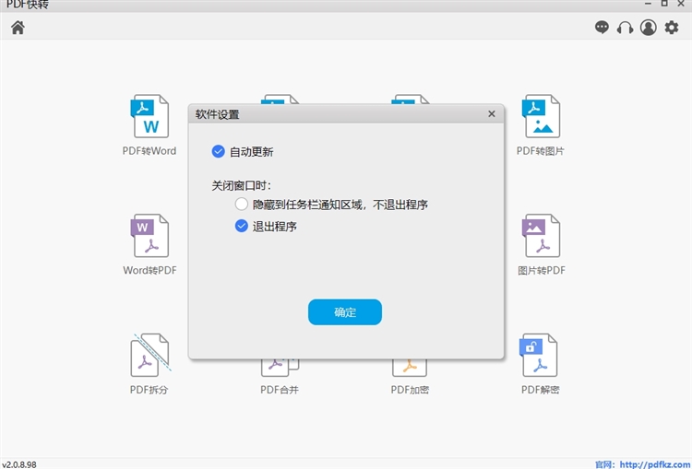Open the user account icon
The image size is (692, 469).
pyautogui.click(x=649, y=28)
